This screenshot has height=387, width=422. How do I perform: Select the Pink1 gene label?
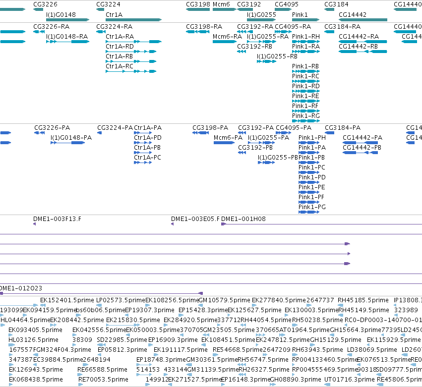pyautogui.click(x=300, y=14)
